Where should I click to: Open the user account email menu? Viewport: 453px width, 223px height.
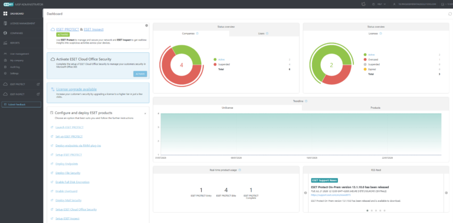[415, 4]
